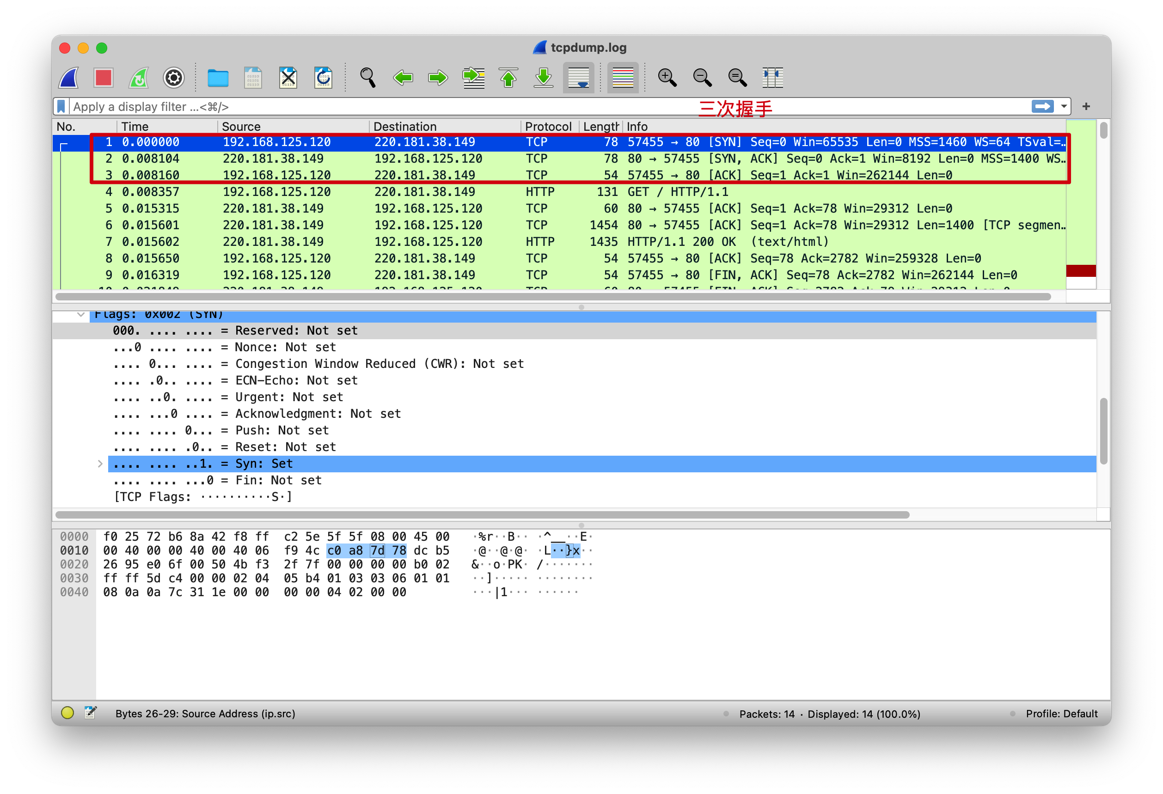The image size is (1163, 794).
Task: Find a packet with magnifier
Action: [367, 78]
